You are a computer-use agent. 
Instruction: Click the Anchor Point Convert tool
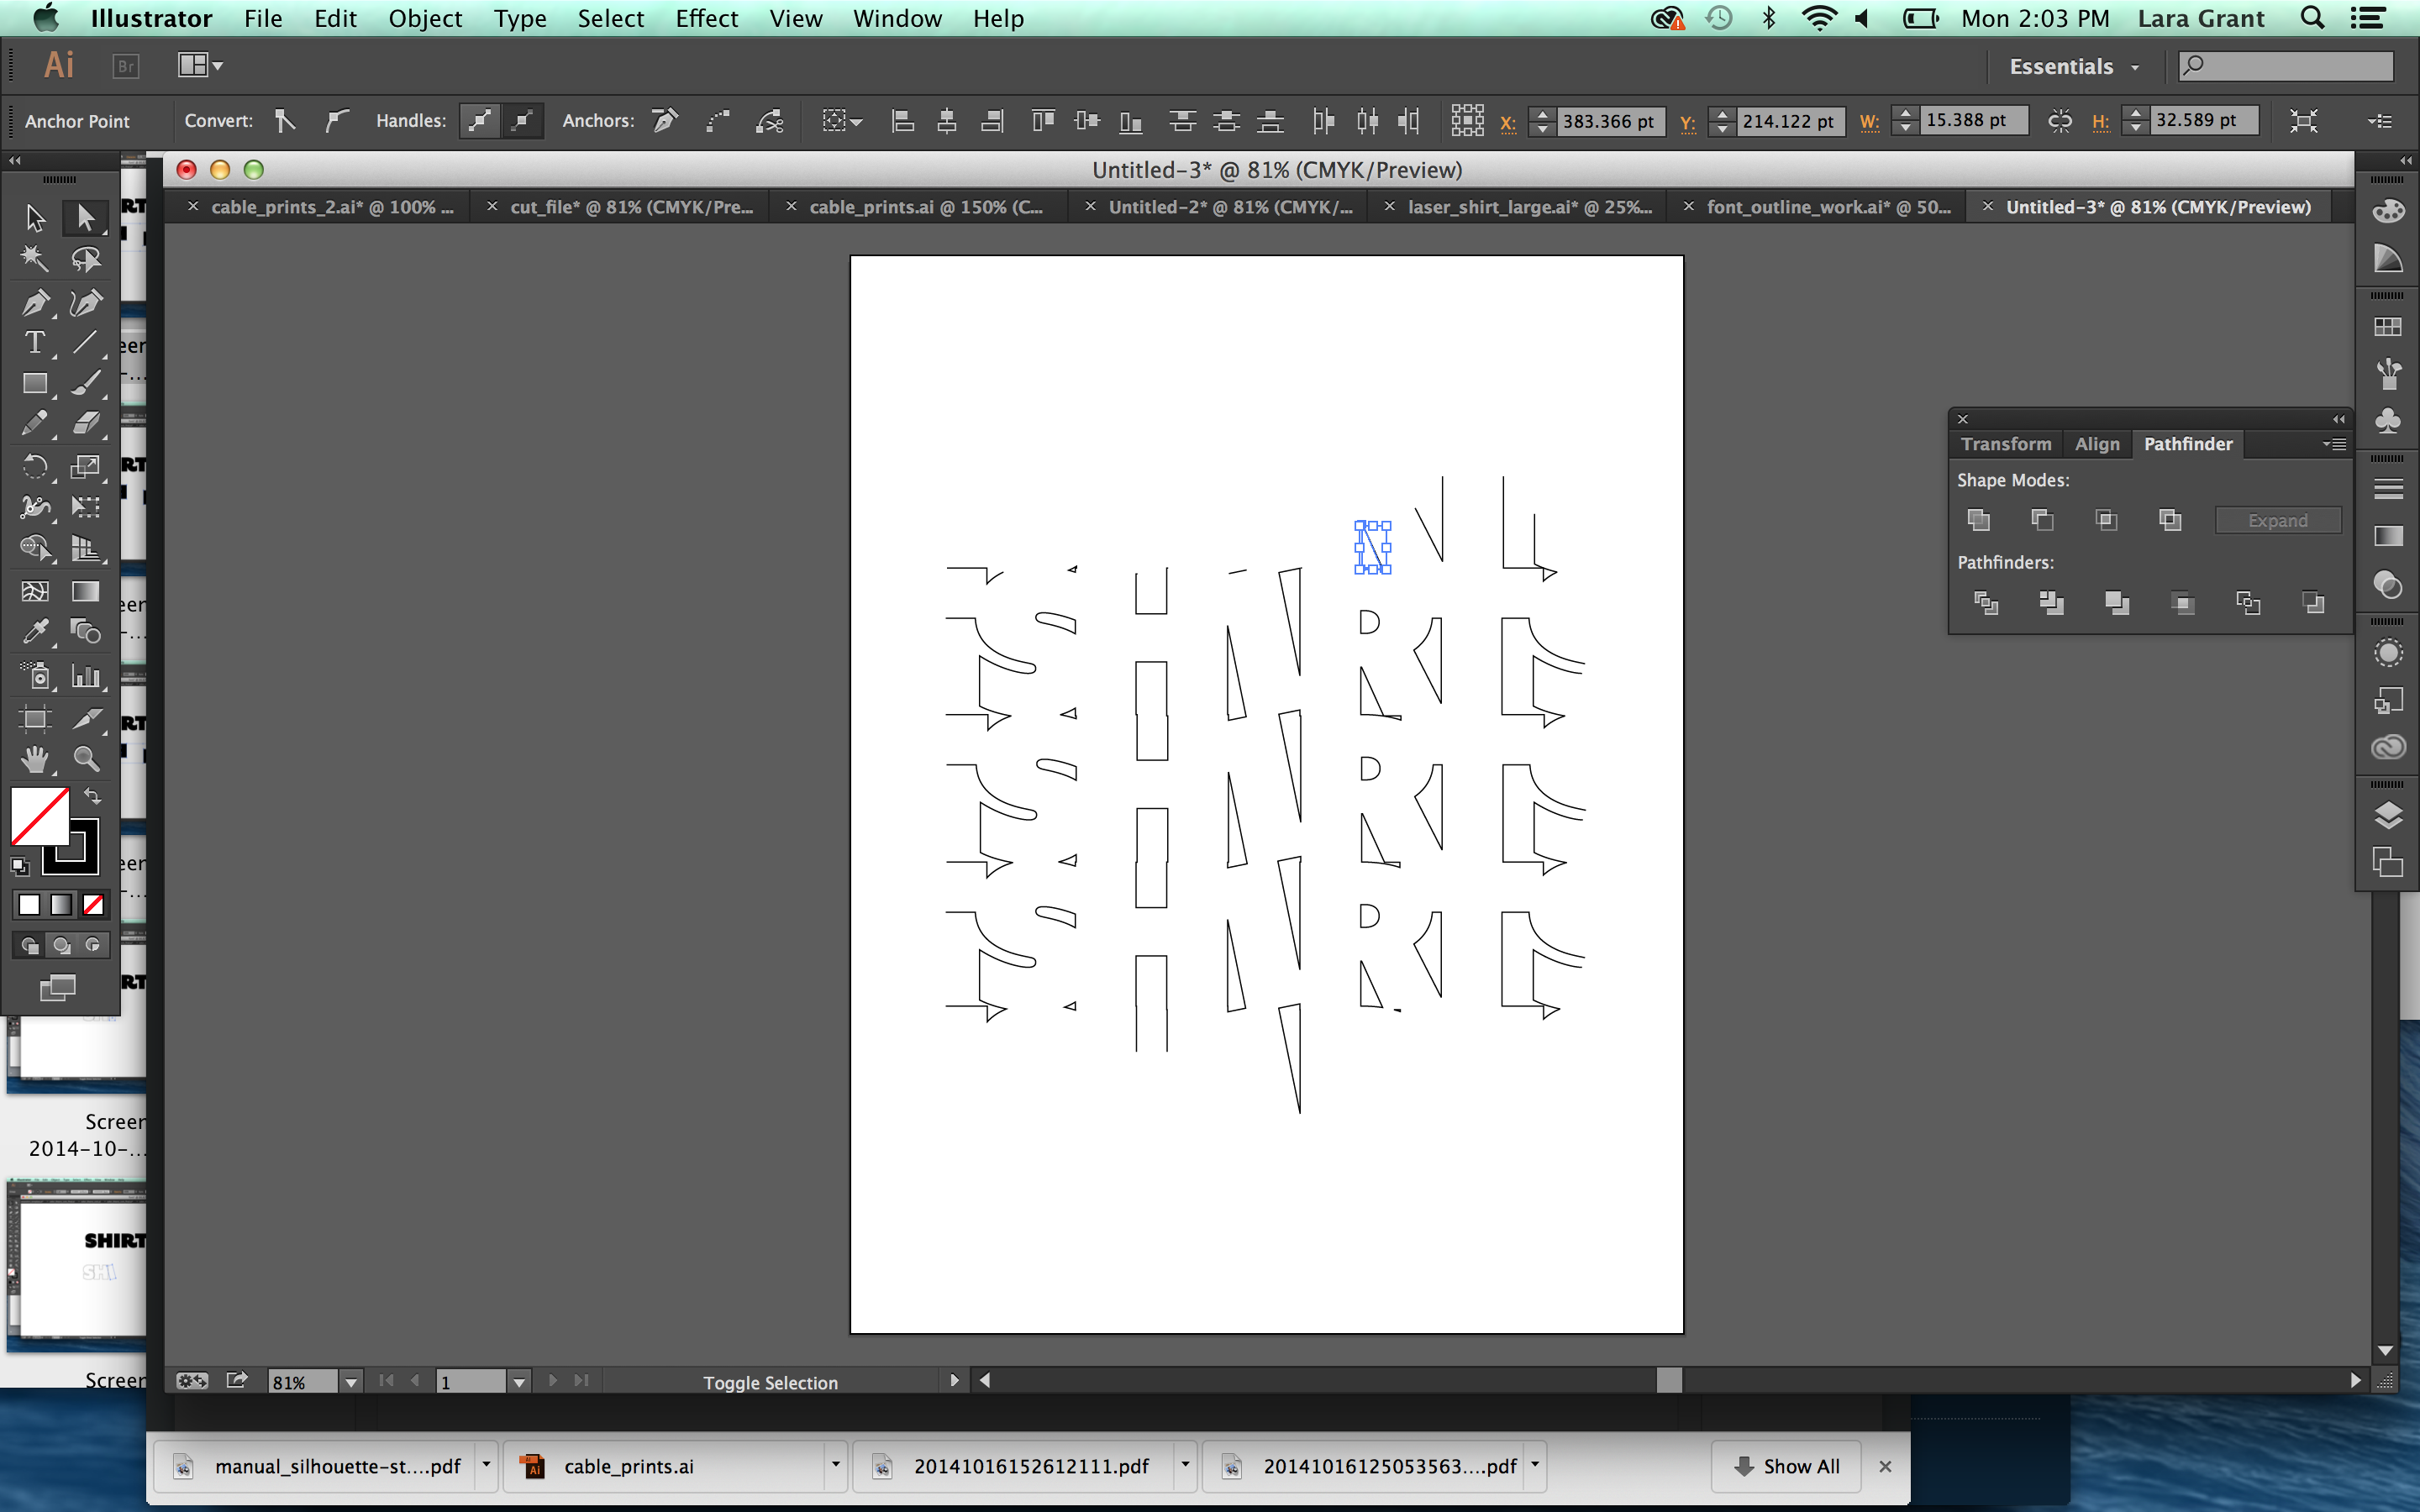pyautogui.click(x=286, y=120)
